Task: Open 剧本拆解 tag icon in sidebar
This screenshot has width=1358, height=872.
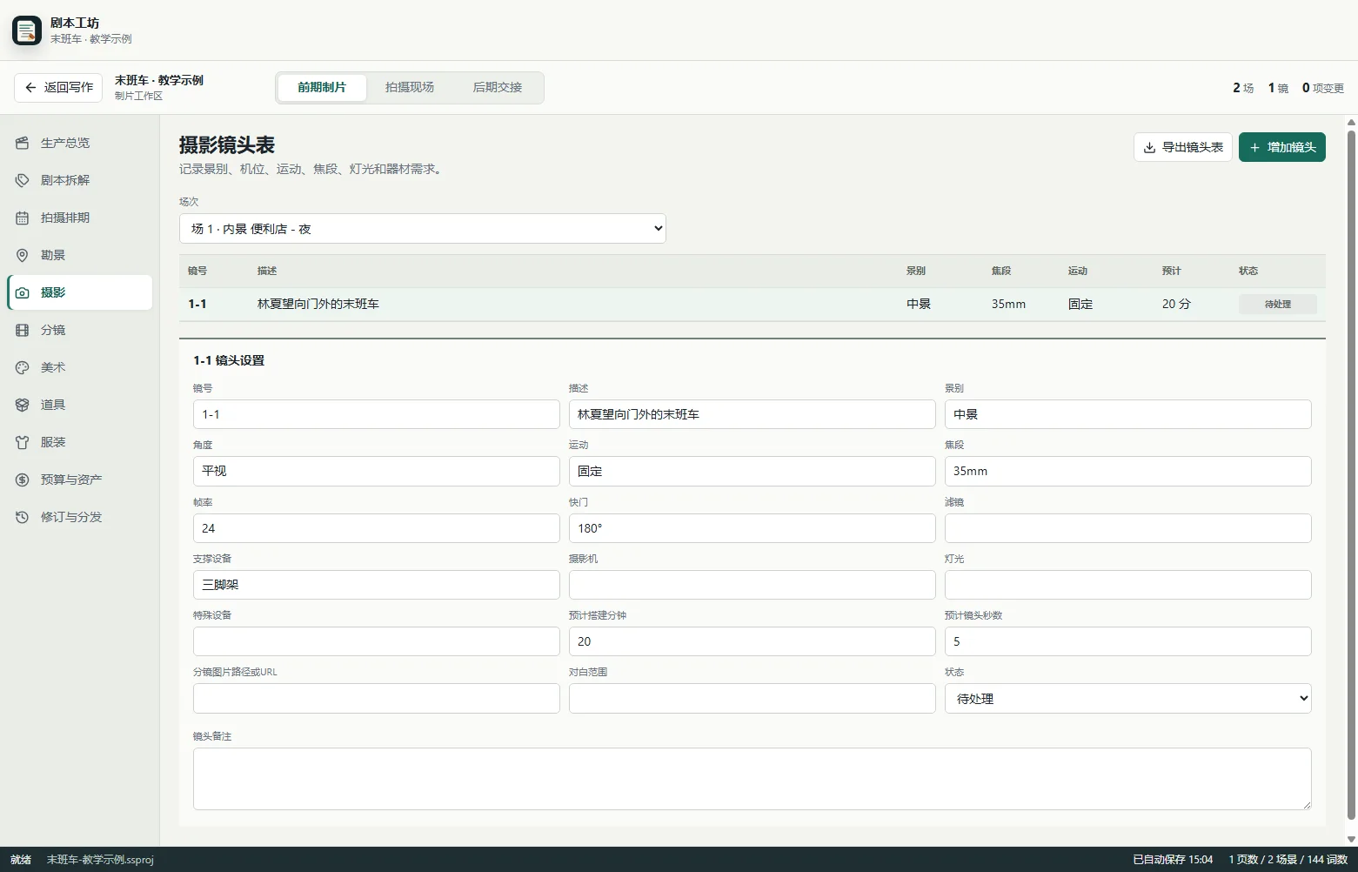Action: (23, 180)
